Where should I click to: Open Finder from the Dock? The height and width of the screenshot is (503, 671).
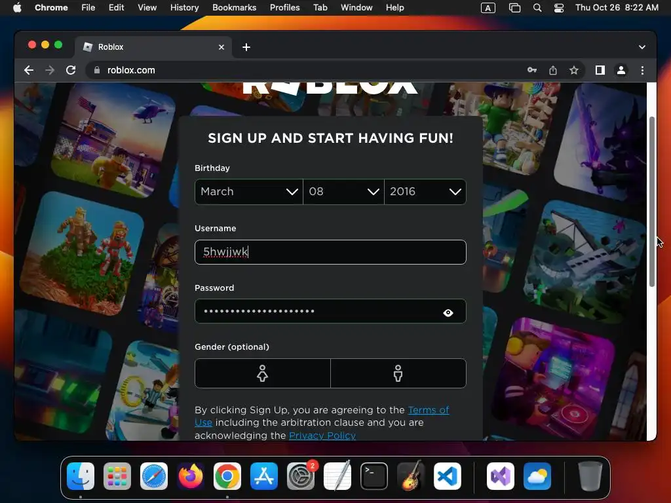(x=81, y=476)
